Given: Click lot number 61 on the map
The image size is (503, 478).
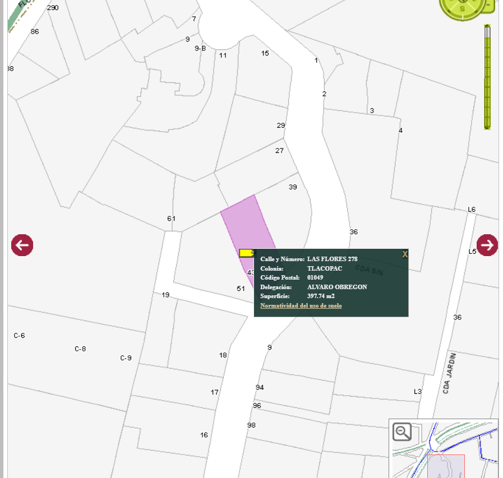Looking at the screenshot, I should coord(171,219).
